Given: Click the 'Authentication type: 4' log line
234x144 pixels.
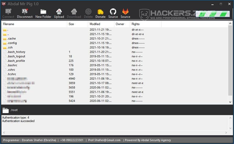Looking at the screenshot, I should coord(15,118).
